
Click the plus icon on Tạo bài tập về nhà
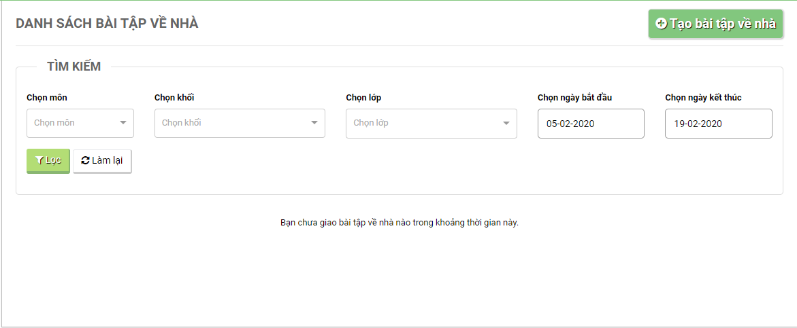[x=661, y=23]
